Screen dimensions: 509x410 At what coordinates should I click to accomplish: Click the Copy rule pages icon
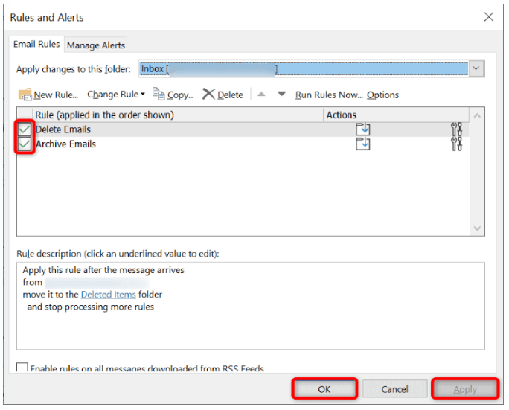(x=159, y=95)
